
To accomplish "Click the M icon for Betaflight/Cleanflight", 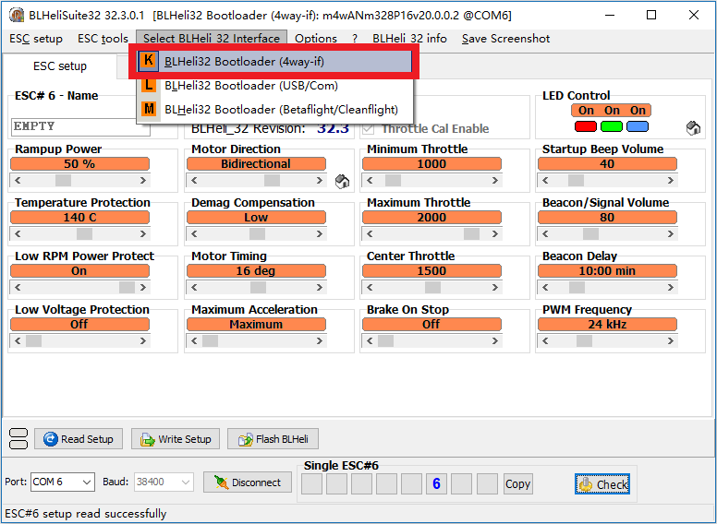I will (x=149, y=109).
